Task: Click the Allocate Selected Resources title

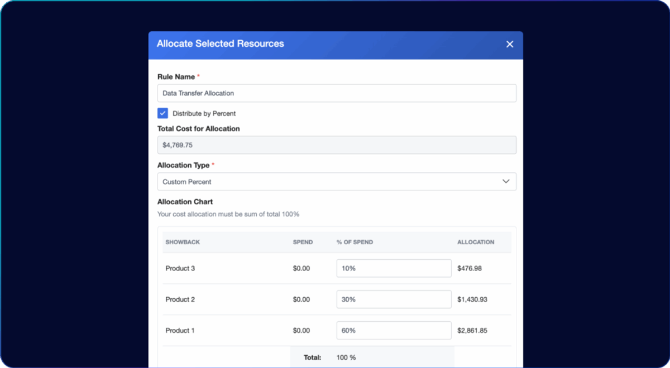Action: click(221, 43)
